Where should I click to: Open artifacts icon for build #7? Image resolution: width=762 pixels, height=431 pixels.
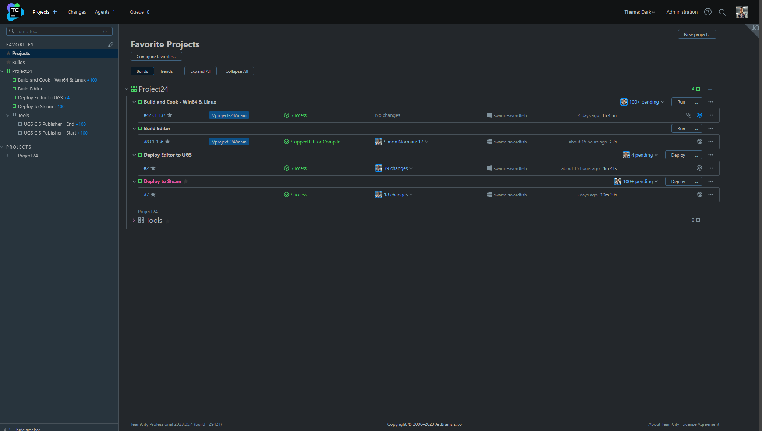[699, 195]
